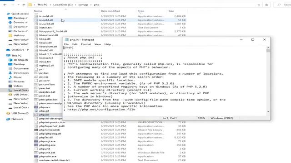Select libpq.dll file icon
Screen dimensions: 291x163
[x=36, y=39]
